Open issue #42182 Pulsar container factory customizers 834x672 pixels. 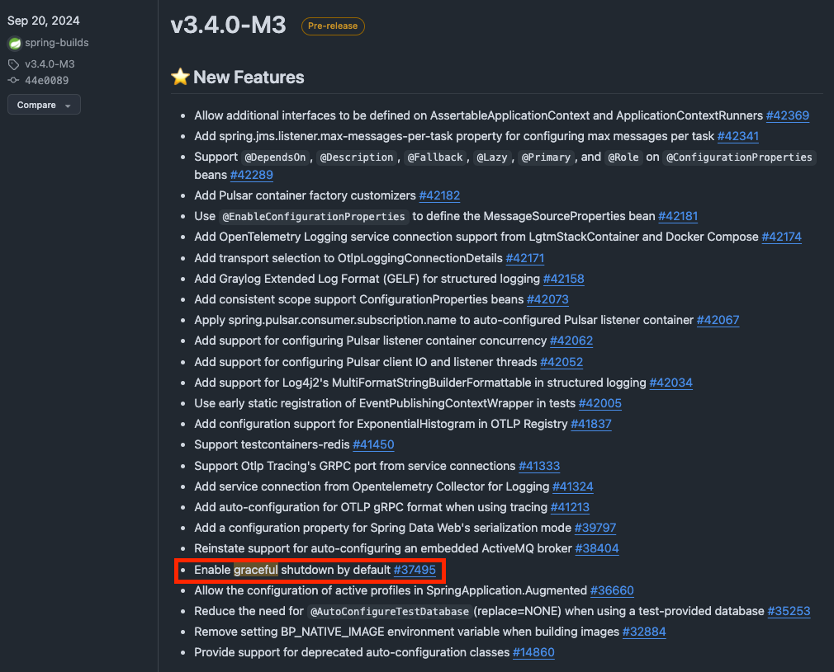point(439,196)
